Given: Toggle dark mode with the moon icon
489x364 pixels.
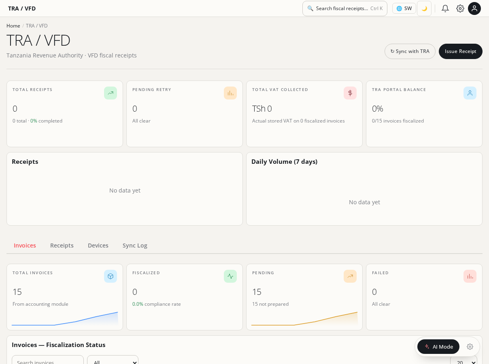Looking at the screenshot, I should (424, 8).
